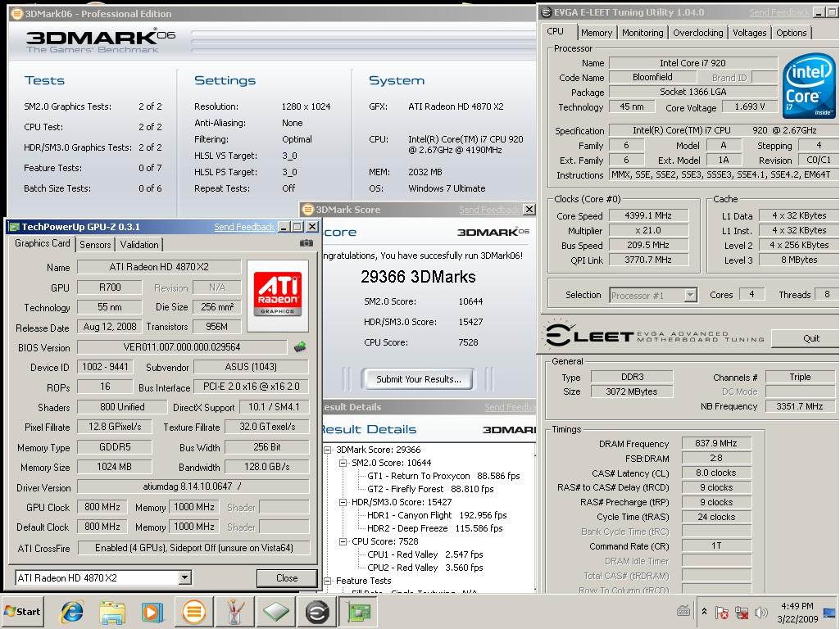This screenshot has height=629, width=840.
Task: Click the Core Speed 4399.1 MHz field
Action: click(x=648, y=215)
